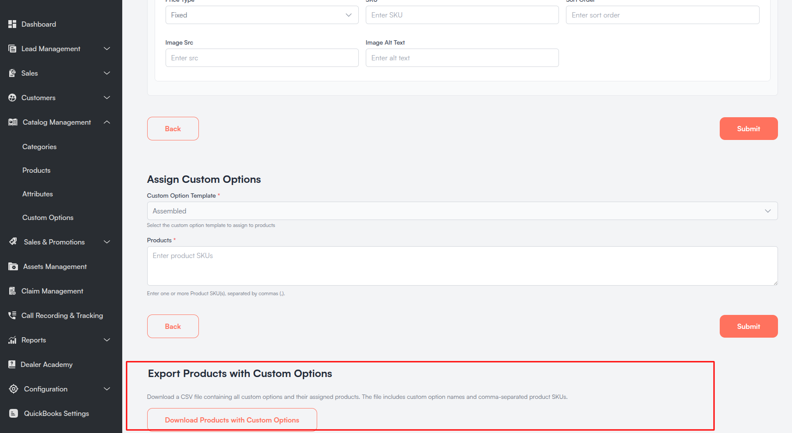The height and width of the screenshot is (433, 792).
Task: Open Dealer Academy page
Action: (x=46, y=364)
